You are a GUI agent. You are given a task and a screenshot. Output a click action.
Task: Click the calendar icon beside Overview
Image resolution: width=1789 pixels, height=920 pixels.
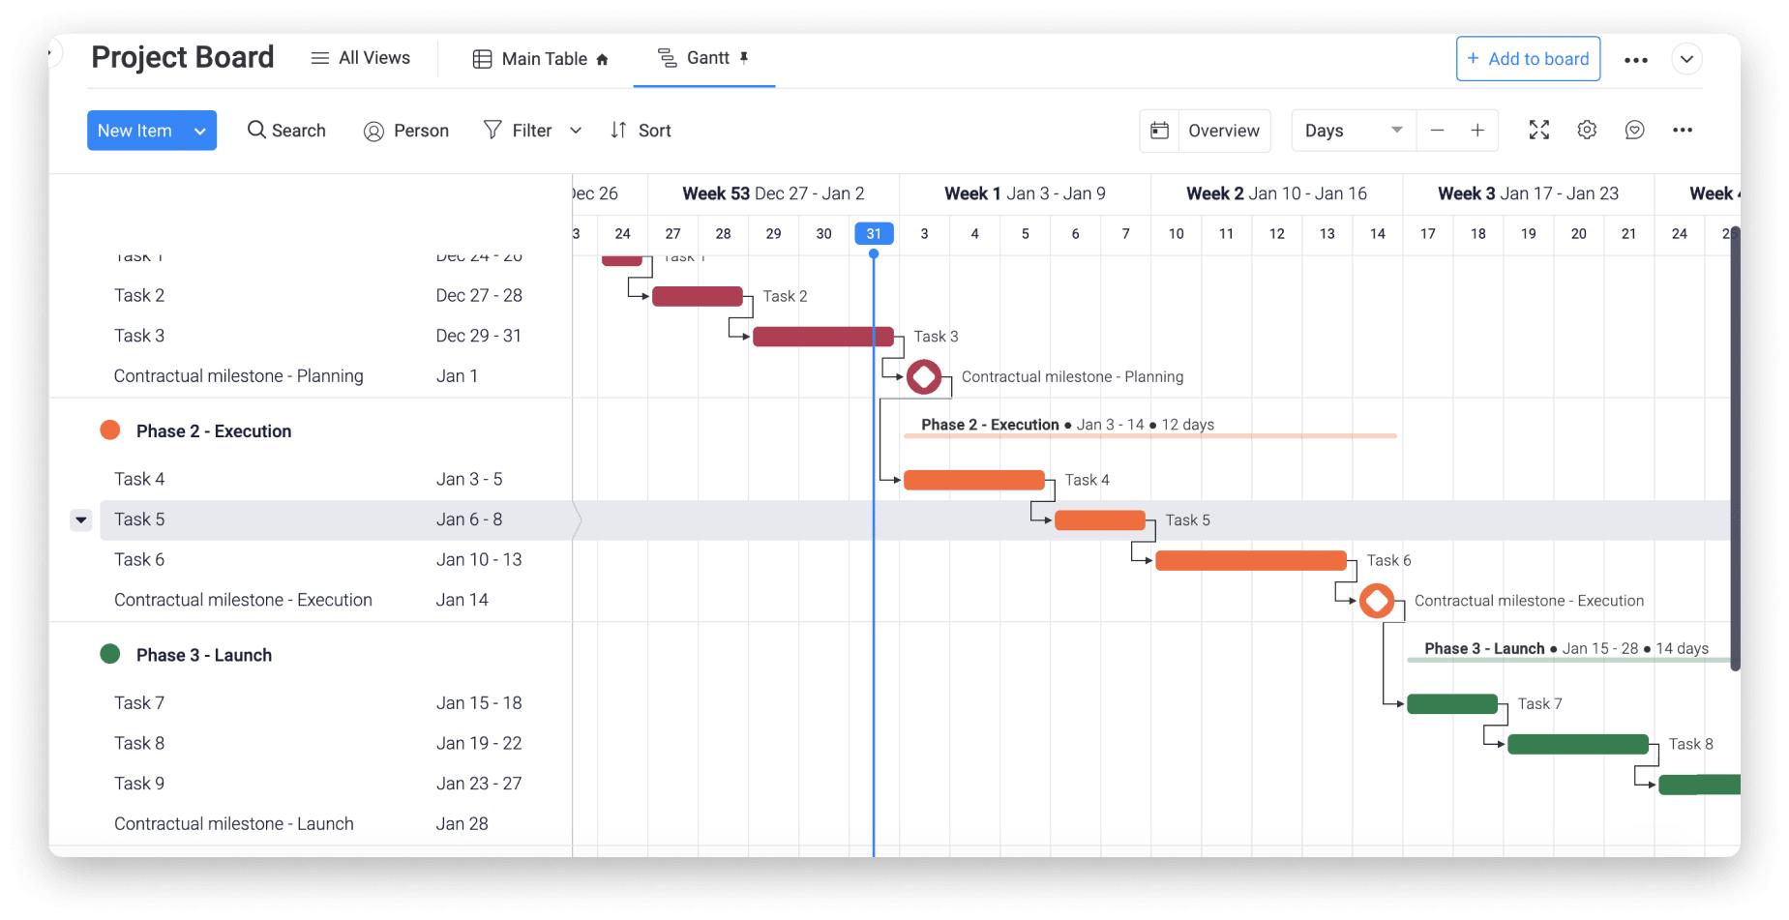pos(1159,130)
